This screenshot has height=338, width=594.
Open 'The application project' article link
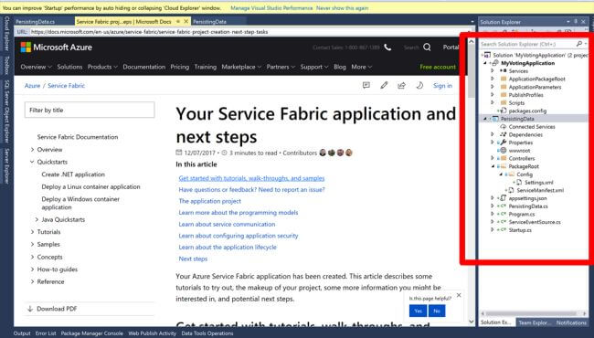[209, 201]
